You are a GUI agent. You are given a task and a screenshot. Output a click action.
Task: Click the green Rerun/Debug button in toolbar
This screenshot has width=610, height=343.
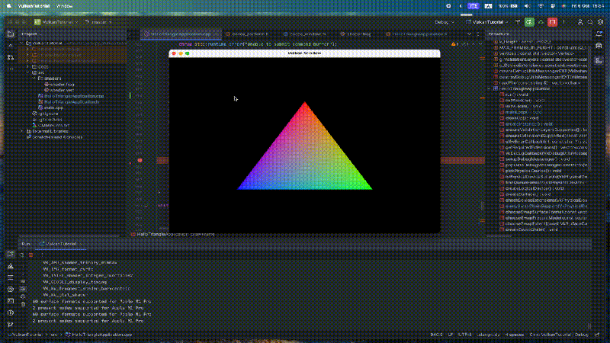tap(529, 22)
